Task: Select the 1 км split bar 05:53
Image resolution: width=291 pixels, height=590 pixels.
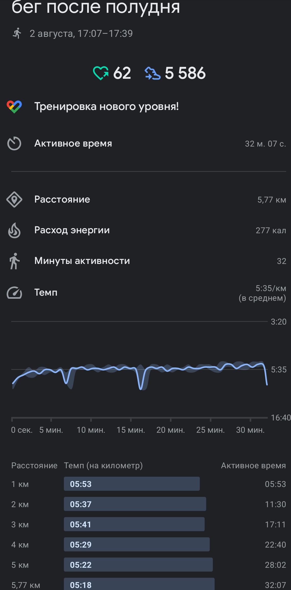Action: tap(132, 484)
